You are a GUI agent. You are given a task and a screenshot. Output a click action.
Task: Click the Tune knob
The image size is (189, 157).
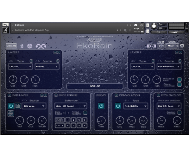[x=154, y=26]
